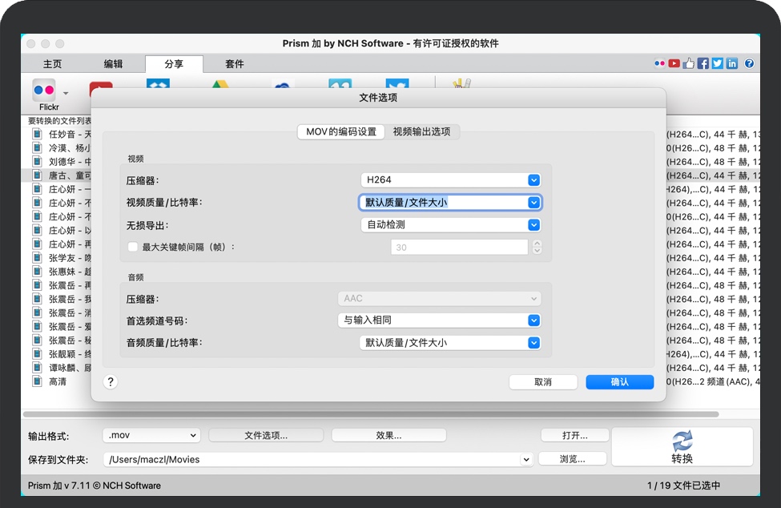
Task: Open the video 压缩器 H264 dropdown
Action: pyautogui.click(x=451, y=180)
